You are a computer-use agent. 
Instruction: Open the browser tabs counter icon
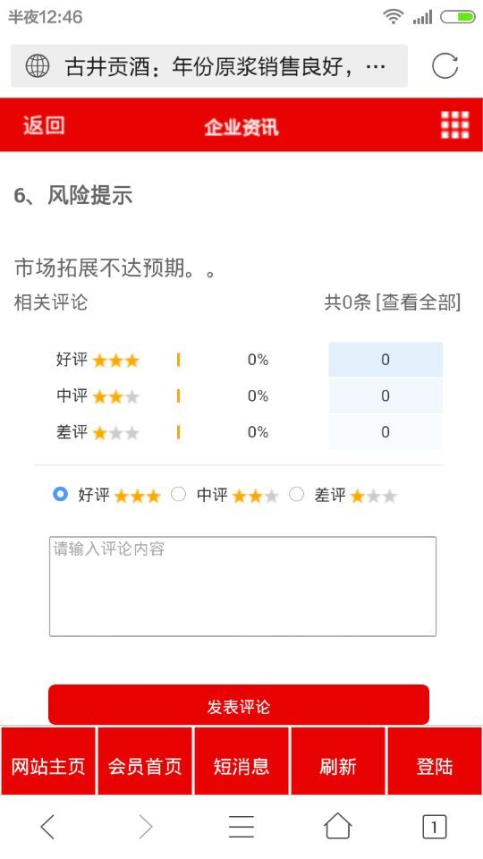point(435,827)
